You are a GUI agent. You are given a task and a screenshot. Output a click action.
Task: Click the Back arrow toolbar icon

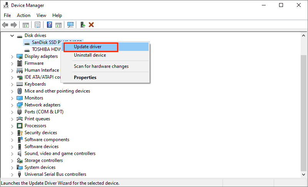[x=5, y=25]
